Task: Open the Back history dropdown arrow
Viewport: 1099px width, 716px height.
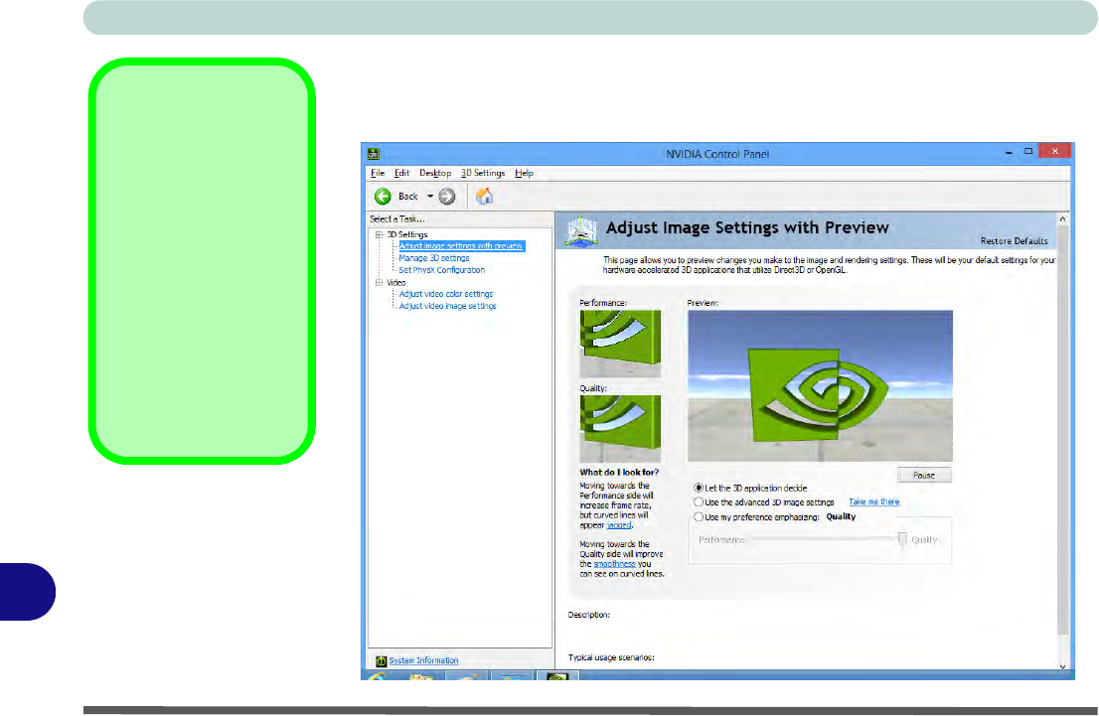Action: tap(430, 197)
